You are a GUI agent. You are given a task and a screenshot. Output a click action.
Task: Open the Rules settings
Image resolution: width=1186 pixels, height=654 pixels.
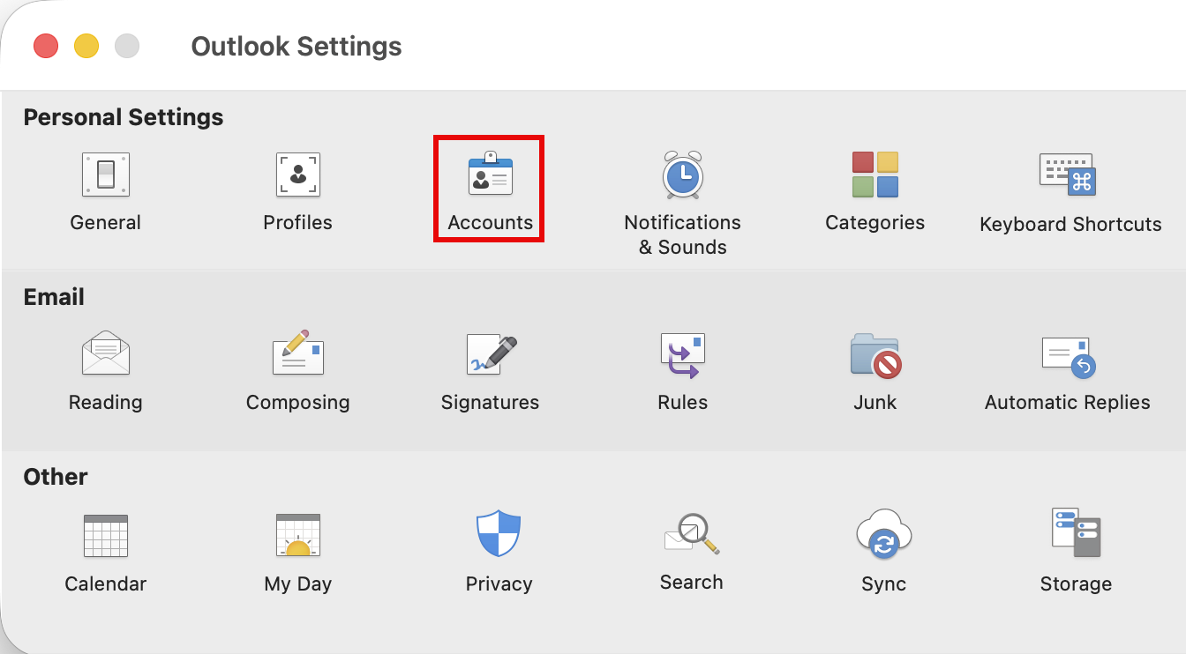682,368
